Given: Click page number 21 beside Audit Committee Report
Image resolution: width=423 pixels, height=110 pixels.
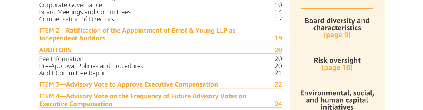Looking at the screenshot, I should [278, 73].
